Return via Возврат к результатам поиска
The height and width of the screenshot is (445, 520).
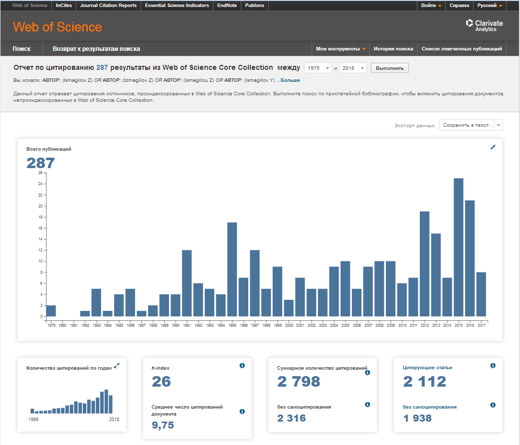tap(96, 49)
